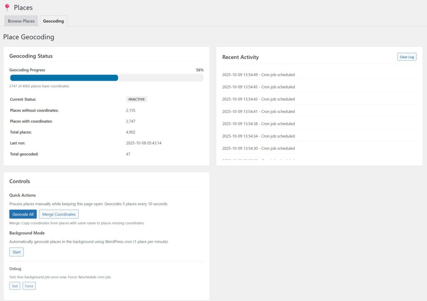
Task: Click the Recent Activity heading
Action: click(x=240, y=57)
